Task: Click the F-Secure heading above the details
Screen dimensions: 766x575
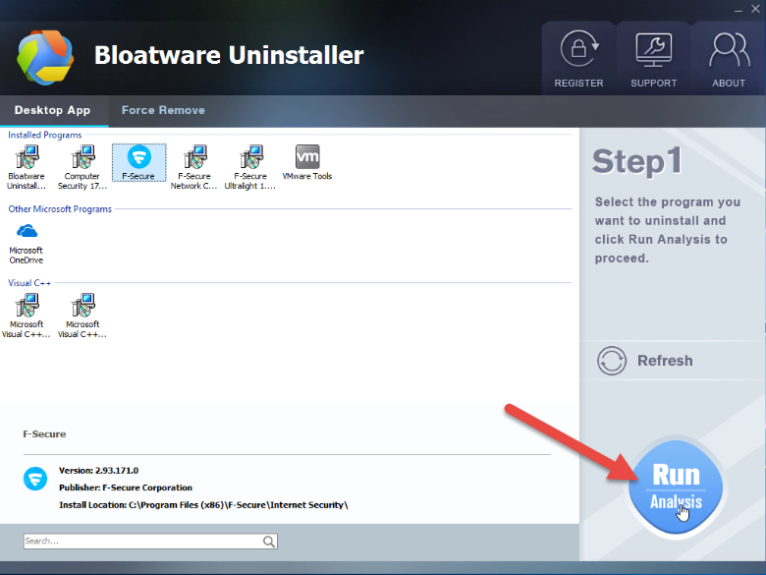Action: point(44,434)
